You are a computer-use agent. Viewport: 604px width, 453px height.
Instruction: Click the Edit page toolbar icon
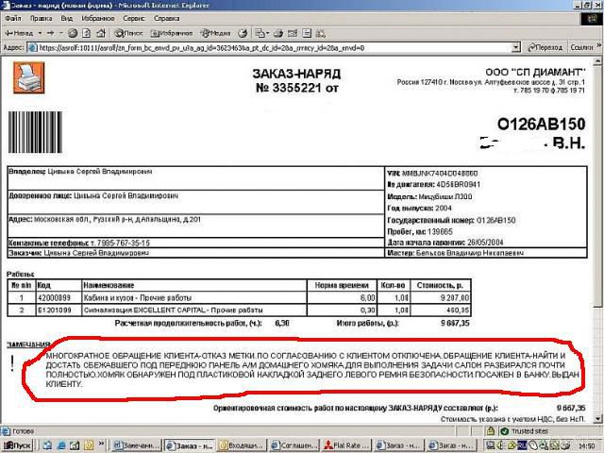[293, 34]
